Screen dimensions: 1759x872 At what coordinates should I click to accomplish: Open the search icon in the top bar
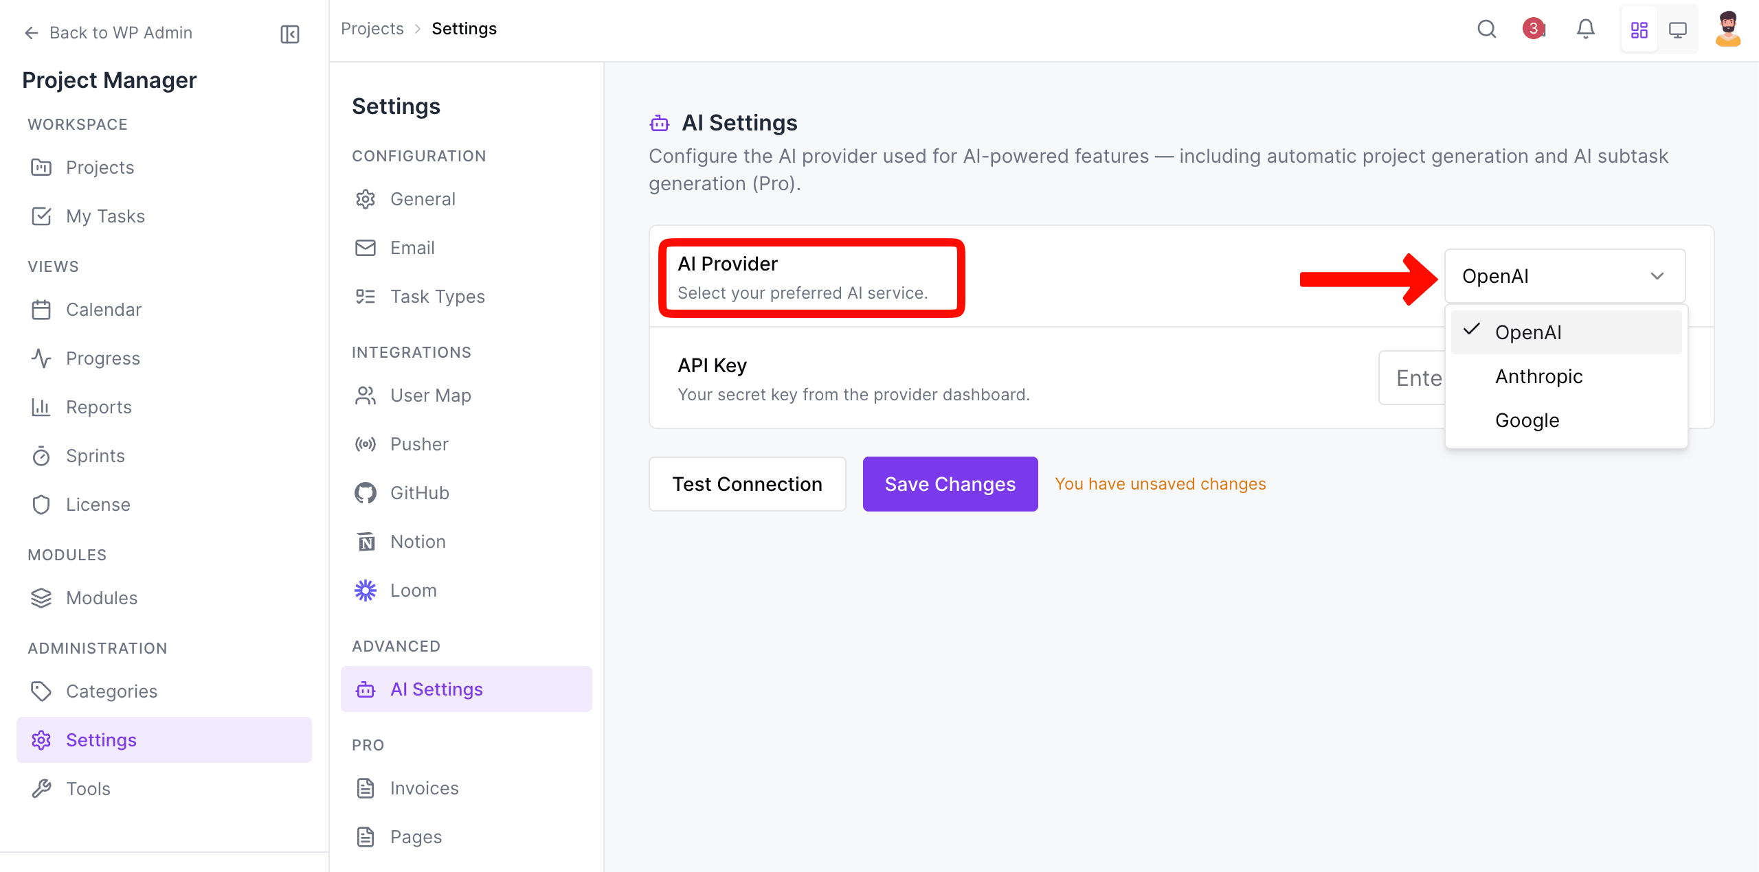pos(1486,29)
